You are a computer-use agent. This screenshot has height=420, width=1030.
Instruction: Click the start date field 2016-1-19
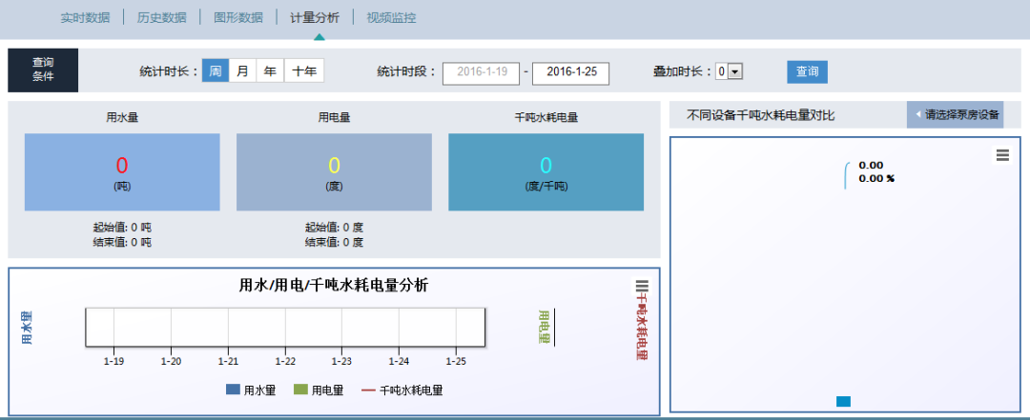click(482, 72)
